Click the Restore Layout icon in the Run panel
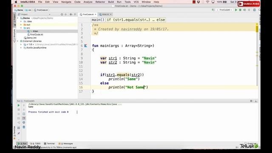The image size is (272, 153). [x=19, y=128]
